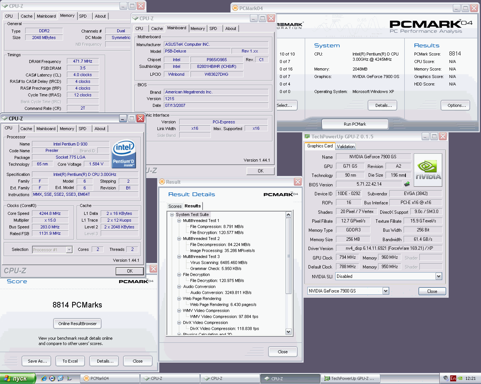Click the GPU Clock 794 MHz field
Viewport: 481px width, 384px height.
(348, 257)
